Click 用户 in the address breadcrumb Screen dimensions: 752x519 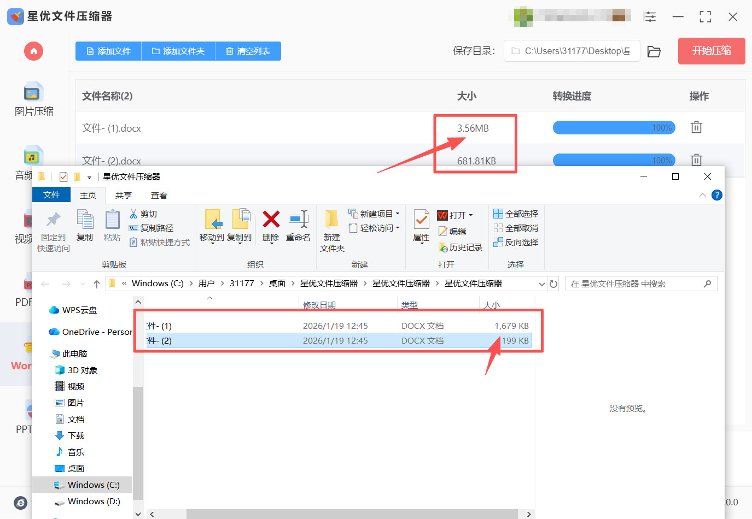click(x=206, y=284)
